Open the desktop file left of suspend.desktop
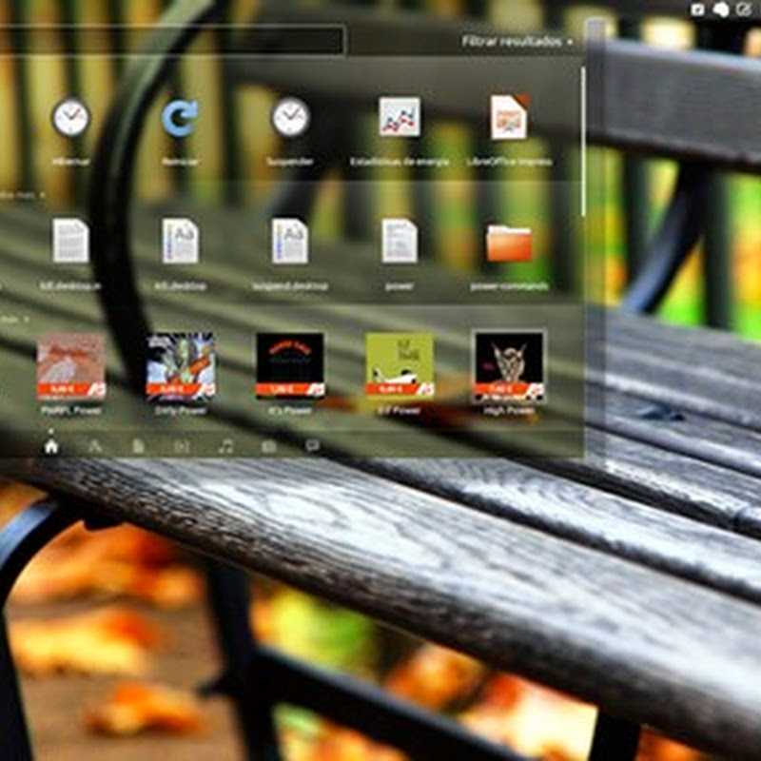Screen dimensions: 761x761 [180, 242]
